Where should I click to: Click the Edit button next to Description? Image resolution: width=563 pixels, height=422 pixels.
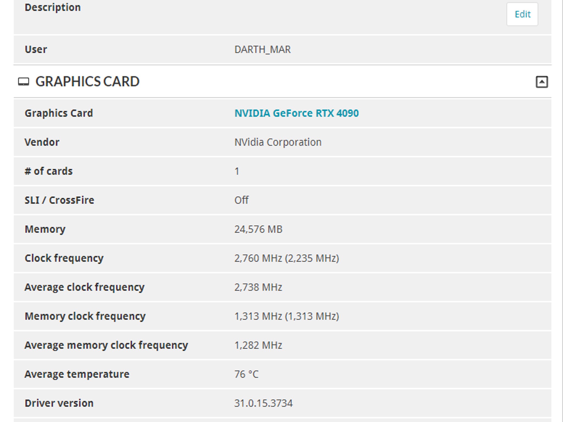[522, 14]
